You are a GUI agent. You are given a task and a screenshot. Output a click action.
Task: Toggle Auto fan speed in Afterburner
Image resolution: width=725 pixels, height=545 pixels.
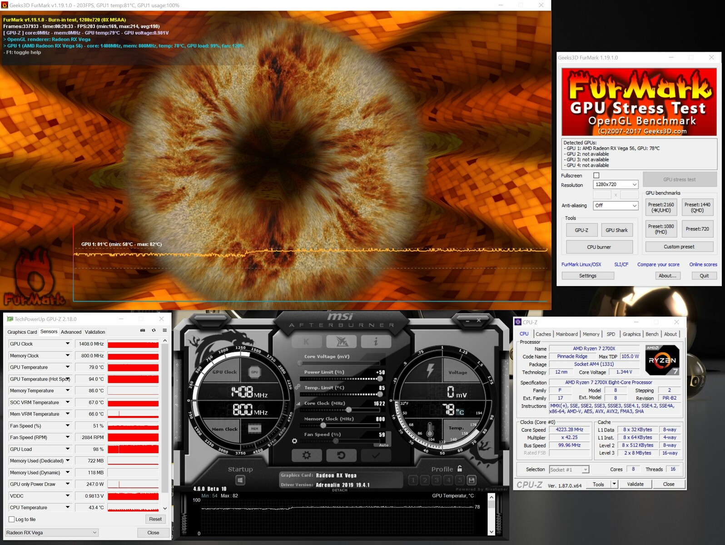click(384, 445)
